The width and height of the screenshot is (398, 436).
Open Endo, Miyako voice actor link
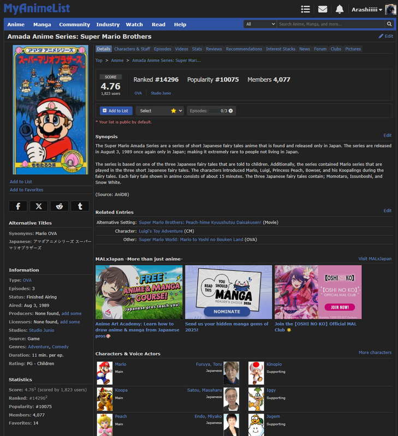(x=208, y=416)
